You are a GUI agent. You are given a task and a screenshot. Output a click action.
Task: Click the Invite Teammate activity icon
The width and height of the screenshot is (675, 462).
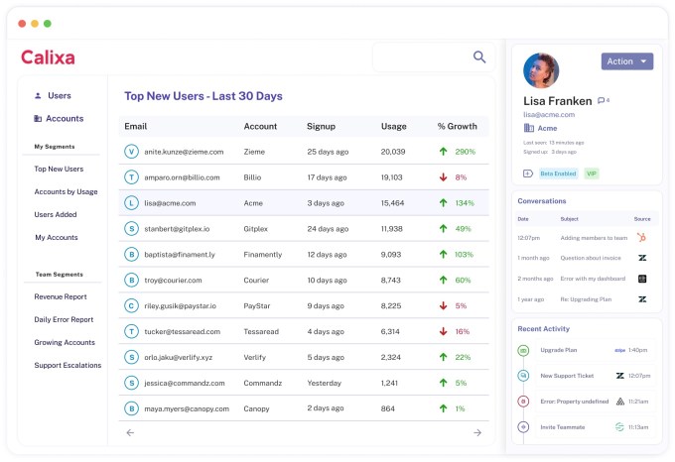point(523,427)
